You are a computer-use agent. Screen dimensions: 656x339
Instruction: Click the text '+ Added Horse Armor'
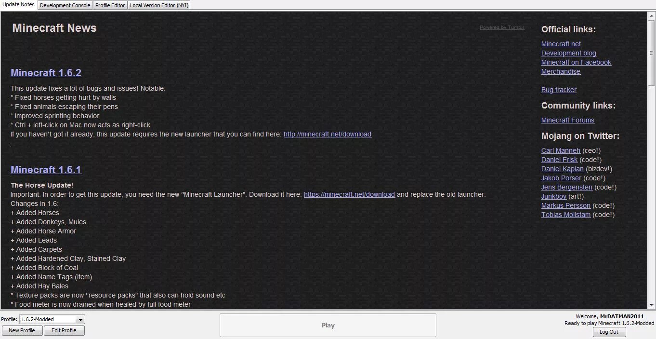click(43, 231)
